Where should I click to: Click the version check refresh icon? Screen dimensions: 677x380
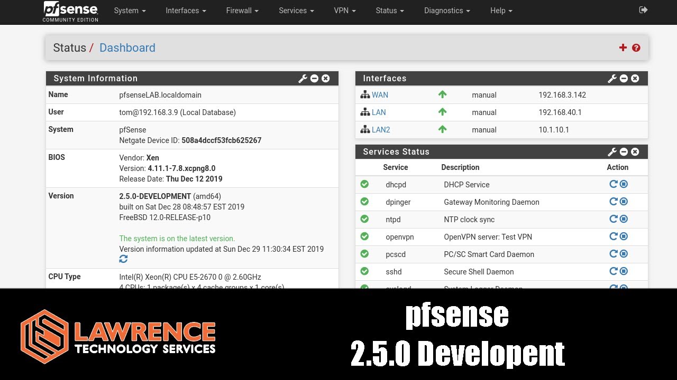pyautogui.click(x=123, y=259)
